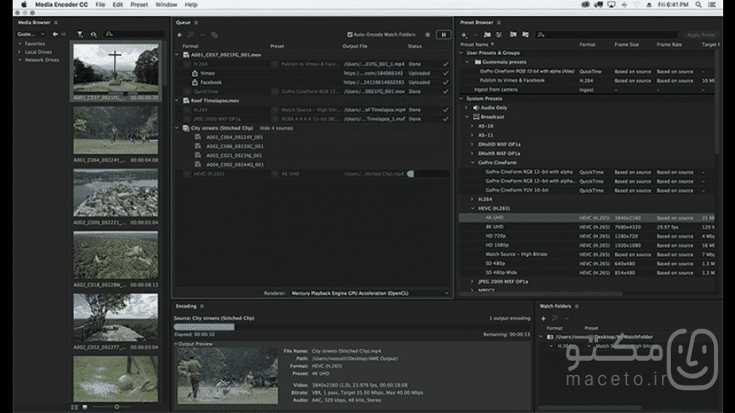Click the Import Presets icon
The height and width of the screenshot is (413, 735).
(x=514, y=35)
